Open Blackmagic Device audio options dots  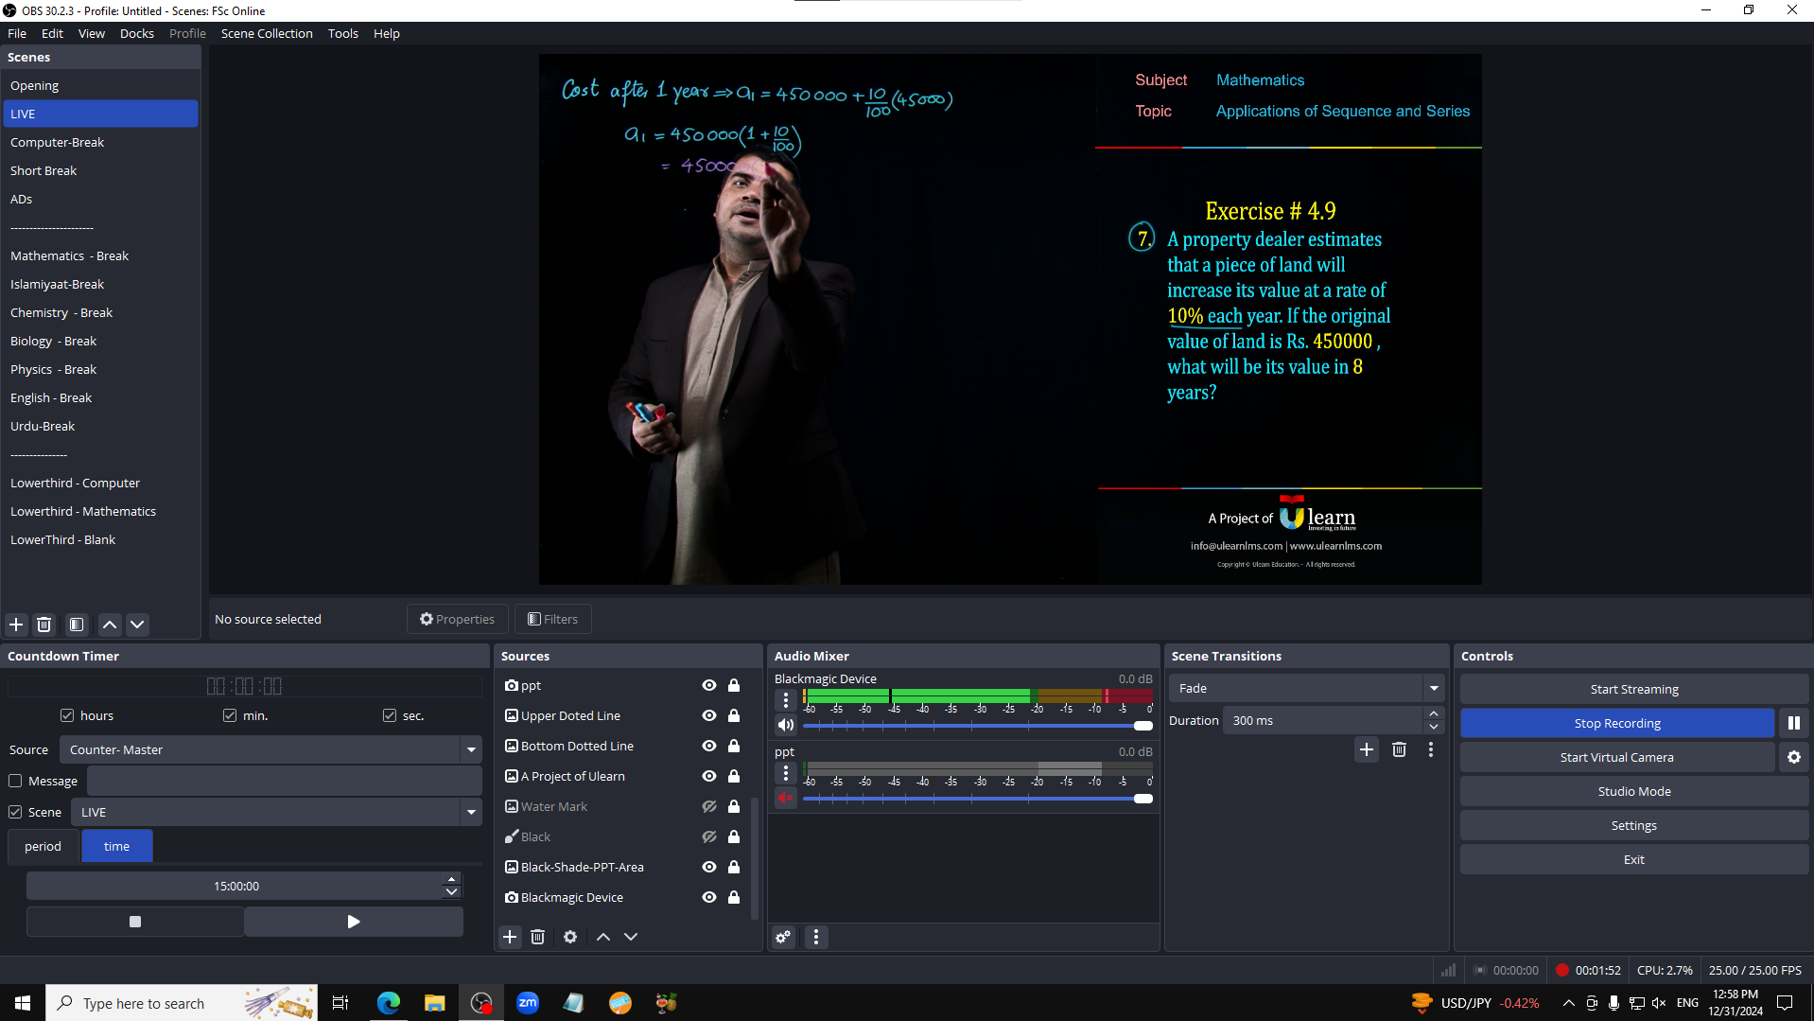point(786,700)
